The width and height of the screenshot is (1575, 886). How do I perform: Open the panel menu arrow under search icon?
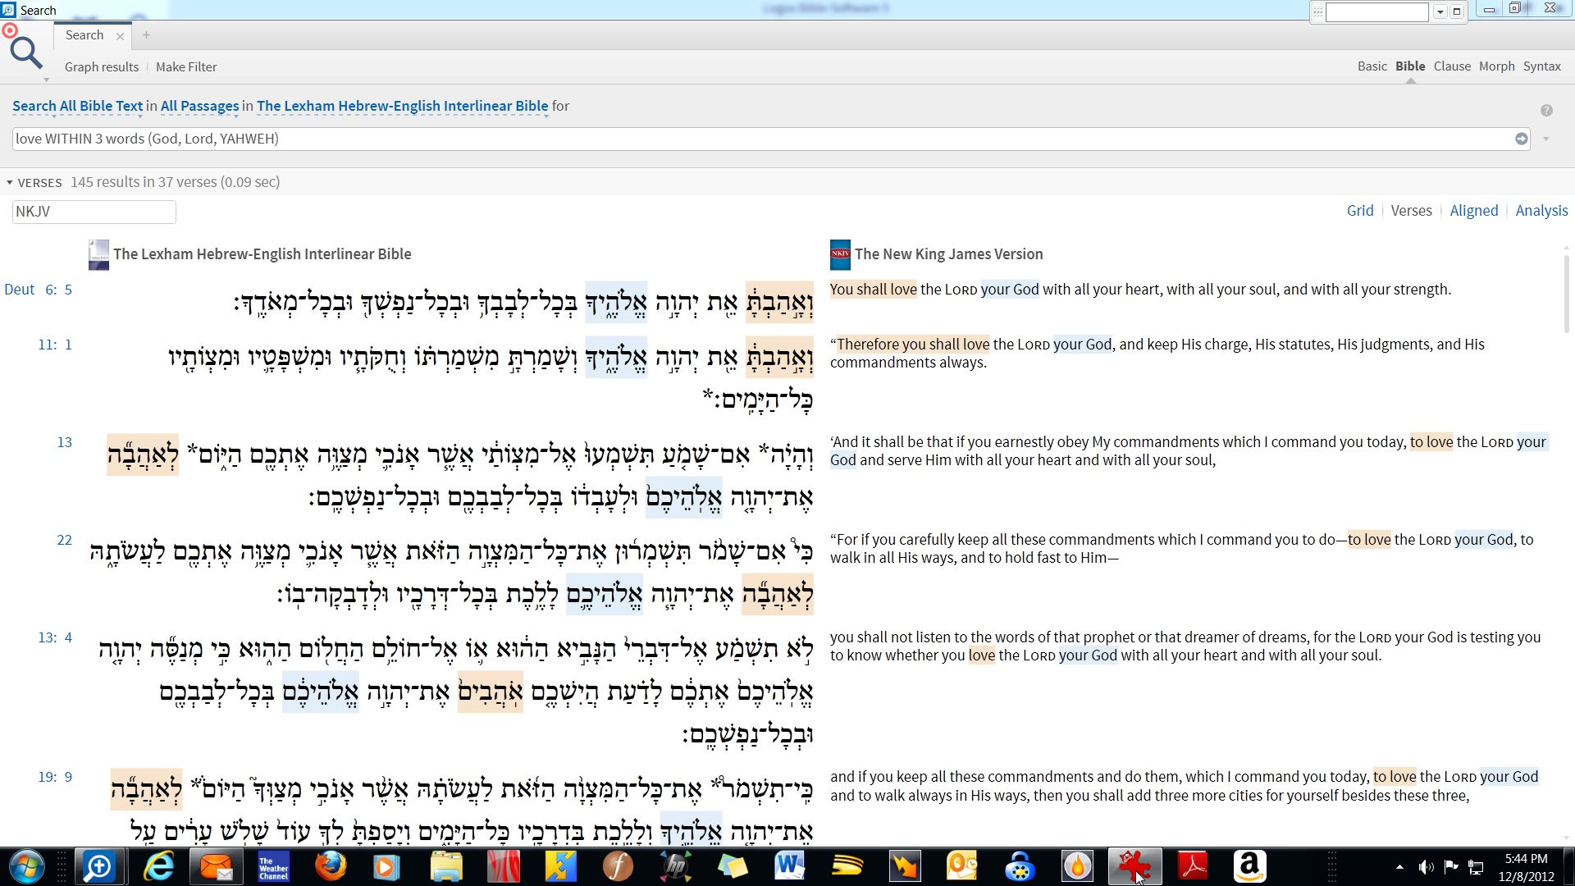(x=46, y=80)
